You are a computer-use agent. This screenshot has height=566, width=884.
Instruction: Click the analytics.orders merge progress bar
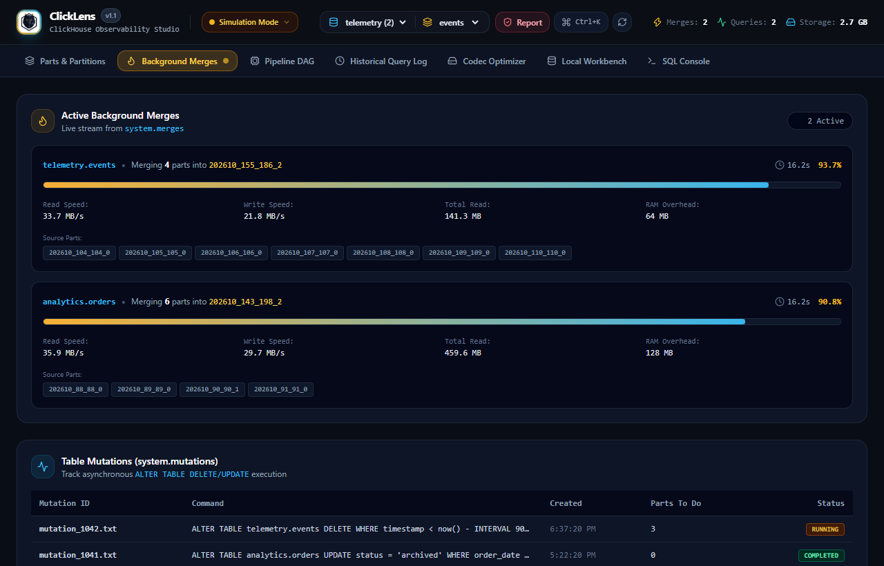(442, 322)
